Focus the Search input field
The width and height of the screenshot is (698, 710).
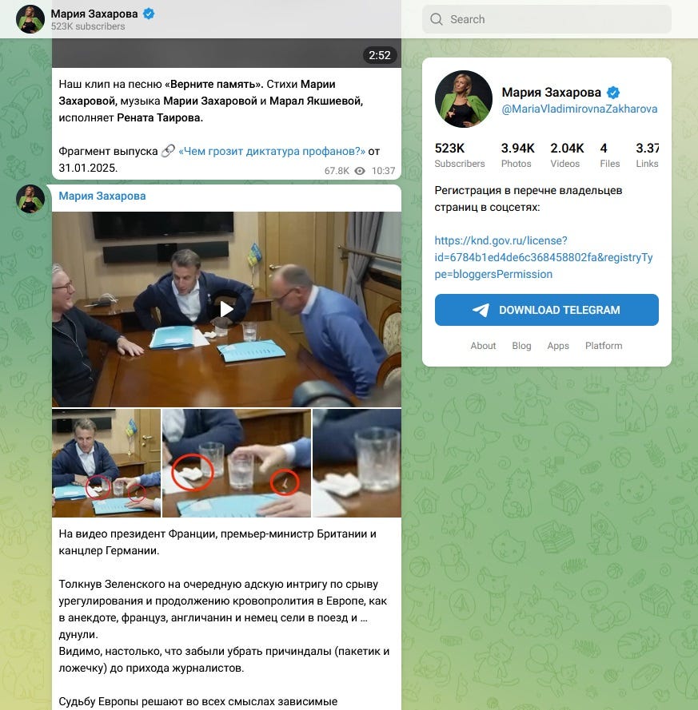pyautogui.click(x=547, y=19)
